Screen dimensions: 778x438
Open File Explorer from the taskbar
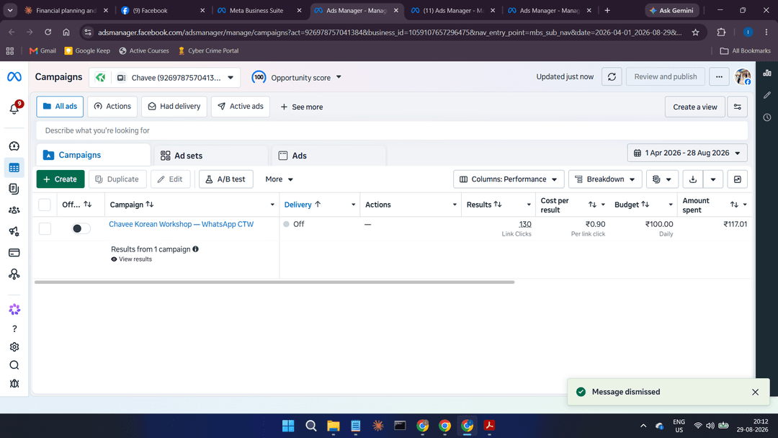tap(333, 426)
